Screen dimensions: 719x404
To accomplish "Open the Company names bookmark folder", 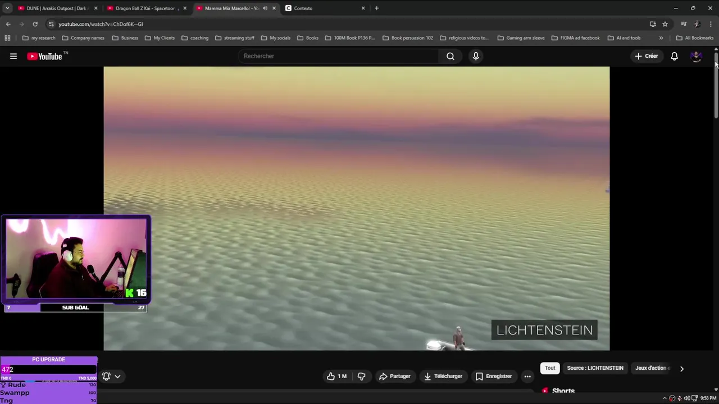I will click(83, 38).
